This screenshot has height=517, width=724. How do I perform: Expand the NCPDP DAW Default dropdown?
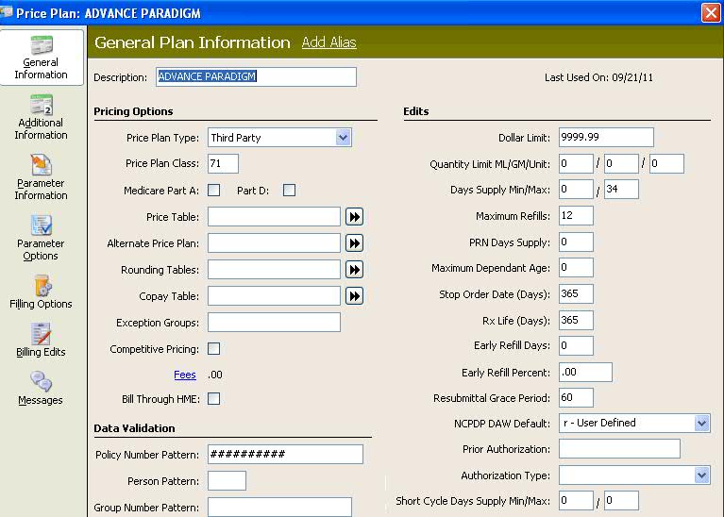pos(702,423)
